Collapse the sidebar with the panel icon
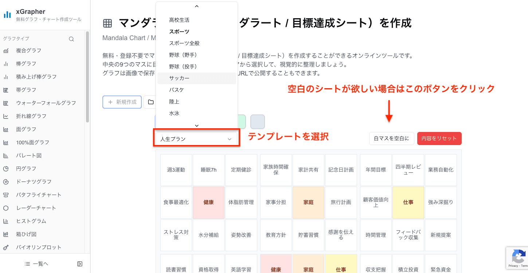The width and height of the screenshot is (528, 273). click(x=80, y=264)
